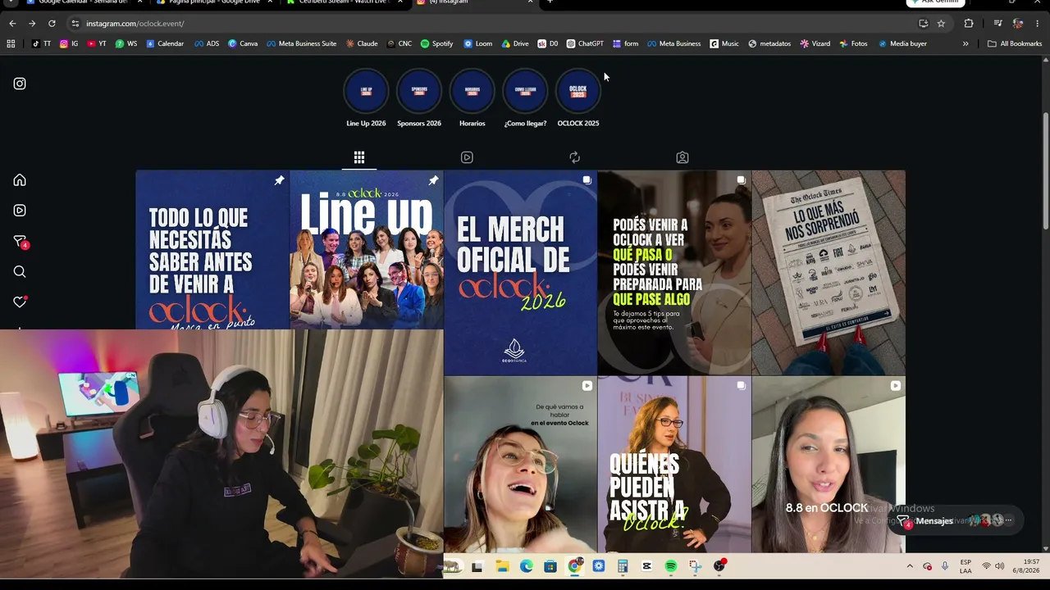
Task: Open the metadatos bookmark
Action: point(769,43)
